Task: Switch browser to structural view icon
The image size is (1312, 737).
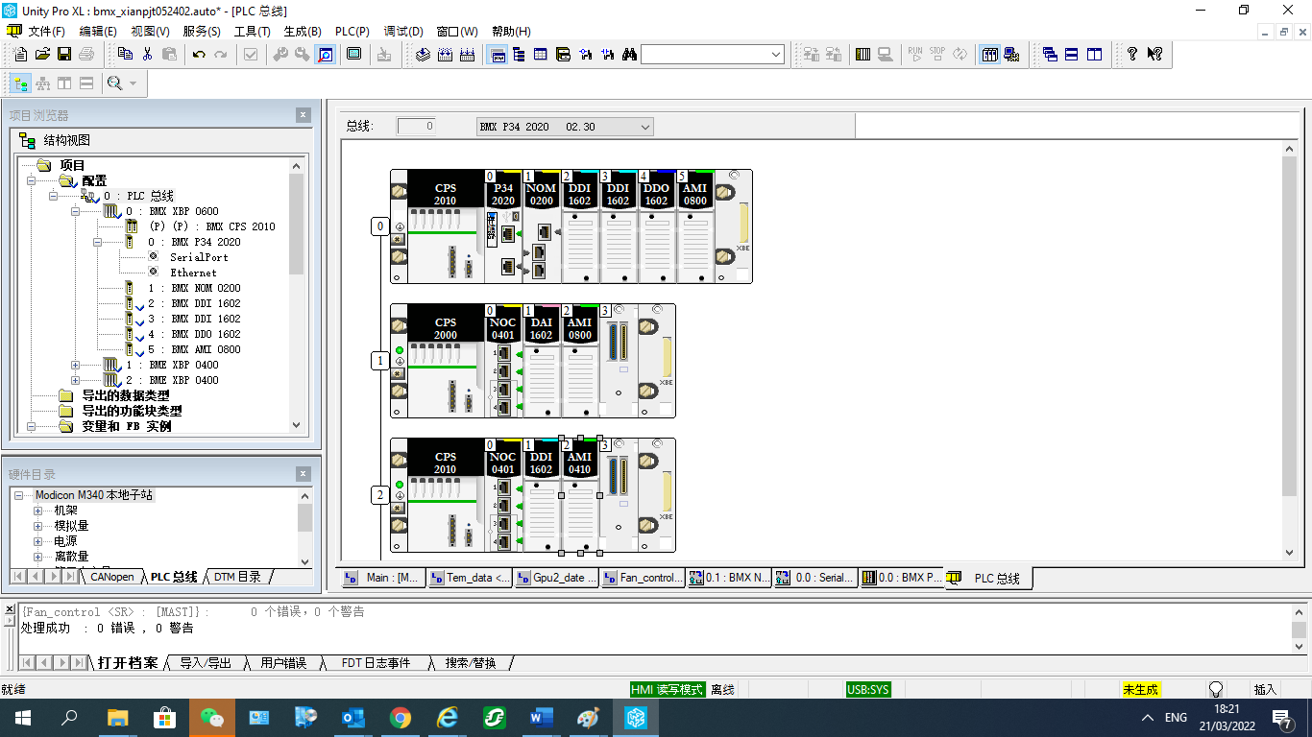Action: [x=20, y=83]
